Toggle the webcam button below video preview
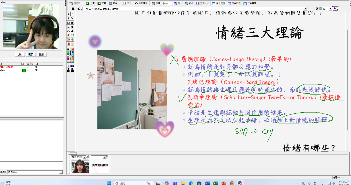 point(20,54)
